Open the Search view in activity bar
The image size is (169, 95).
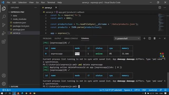click(4, 17)
